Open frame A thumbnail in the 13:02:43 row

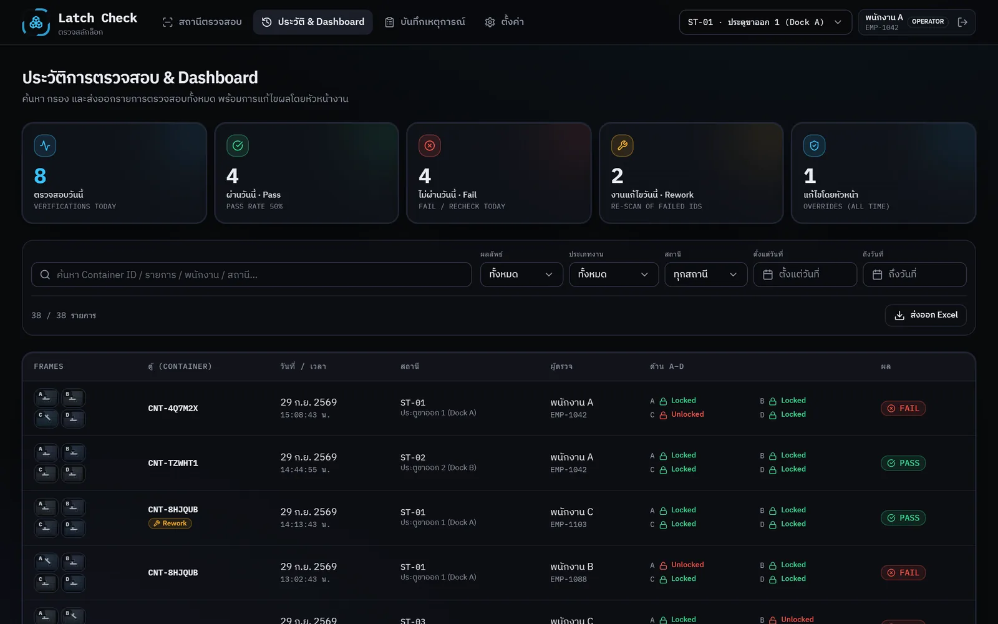pos(46,562)
